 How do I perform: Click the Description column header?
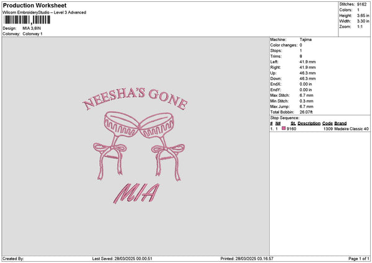[x=309, y=123]
